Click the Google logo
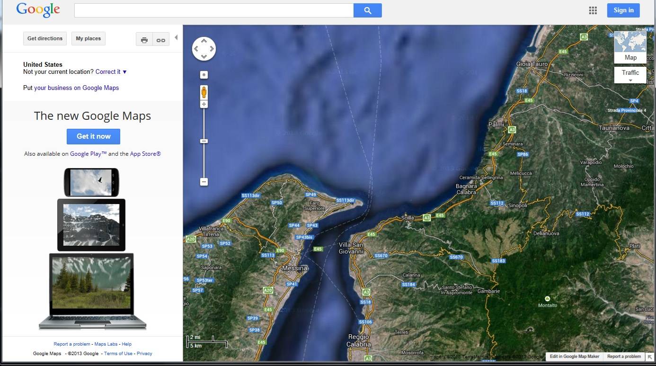Screen dimensions: 656x366 38,10
